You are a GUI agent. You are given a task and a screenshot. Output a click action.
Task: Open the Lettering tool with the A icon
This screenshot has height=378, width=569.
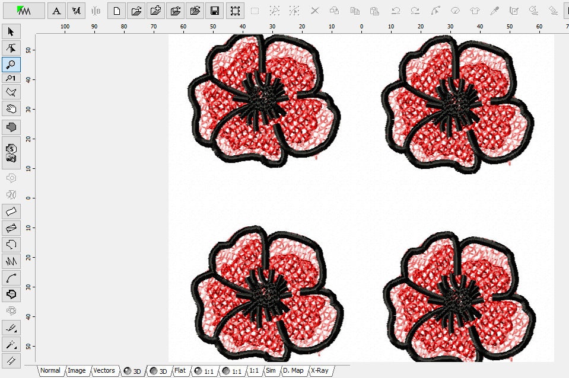tap(56, 10)
